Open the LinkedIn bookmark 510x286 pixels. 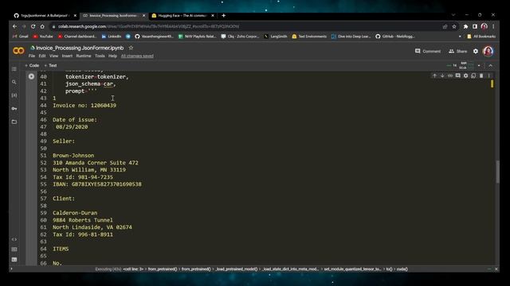pos(112,37)
